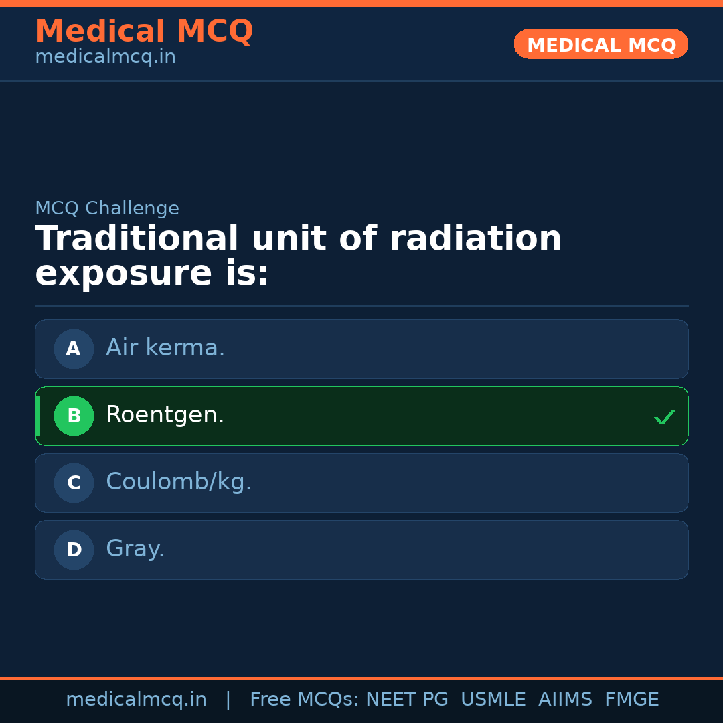Click the letter D option circle

pyautogui.click(x=74, y=550)
